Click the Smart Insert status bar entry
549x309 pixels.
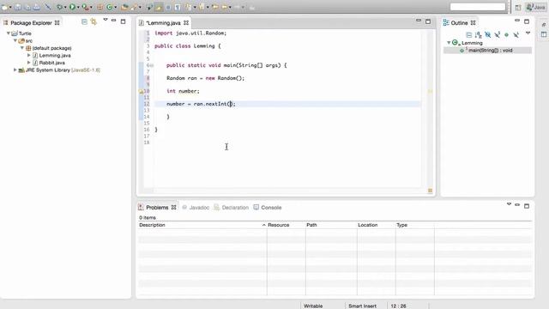(x=362, y=306)
